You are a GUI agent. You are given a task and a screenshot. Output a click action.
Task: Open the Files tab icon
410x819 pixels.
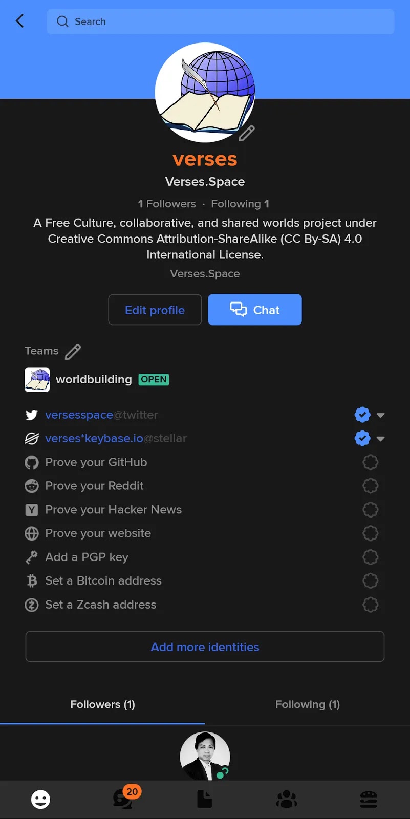pos(205,799)
